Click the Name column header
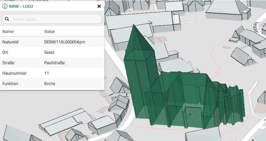 point(8,32)
